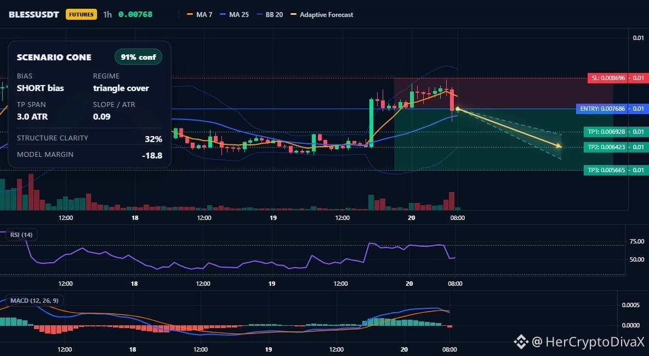Click the 18 date label on price chart axis
This screenshot has height=356, width=649.
pyautogui.click(x=135, y=218)
